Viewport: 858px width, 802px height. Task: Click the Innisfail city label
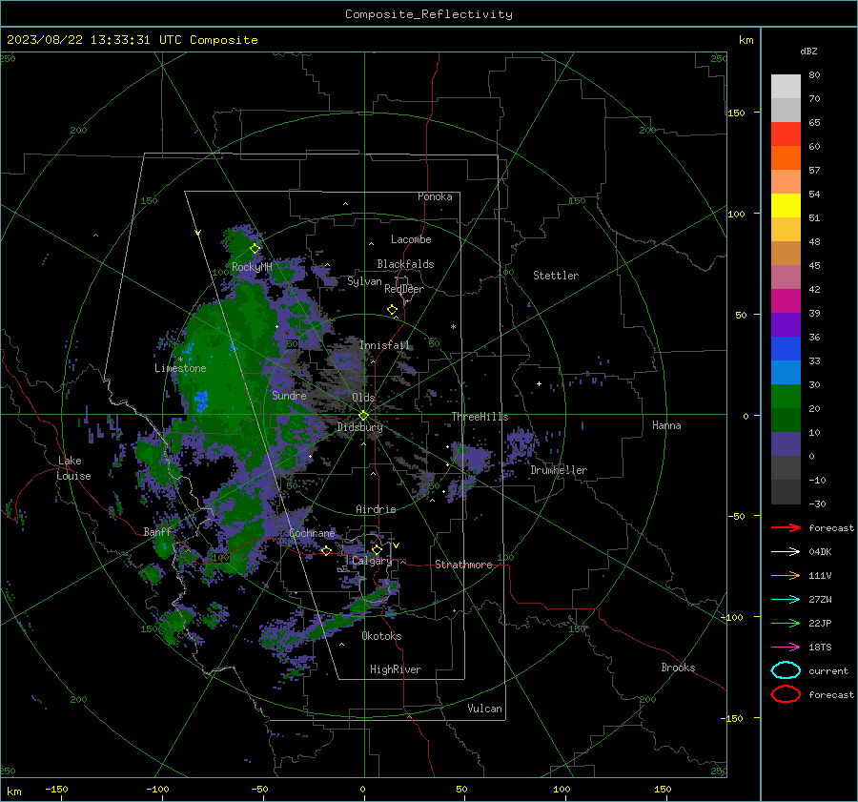[x=384, y=345]
